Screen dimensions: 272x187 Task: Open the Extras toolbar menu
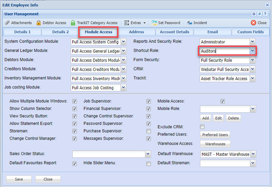click(x=135, y=23)
